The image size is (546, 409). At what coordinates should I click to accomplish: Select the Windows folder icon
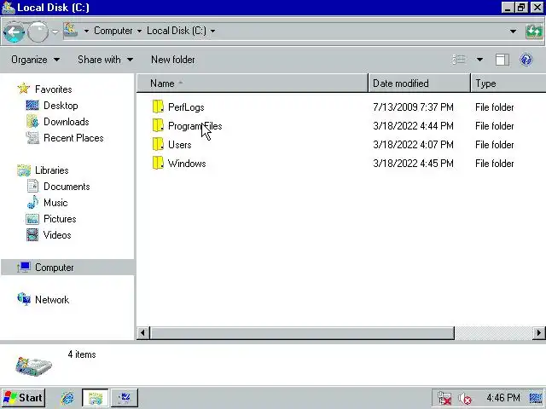click(x=158, y=163)
